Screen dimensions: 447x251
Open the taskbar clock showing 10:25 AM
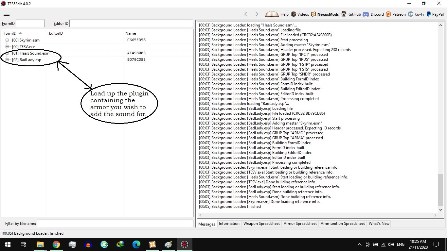pos(418,244)
